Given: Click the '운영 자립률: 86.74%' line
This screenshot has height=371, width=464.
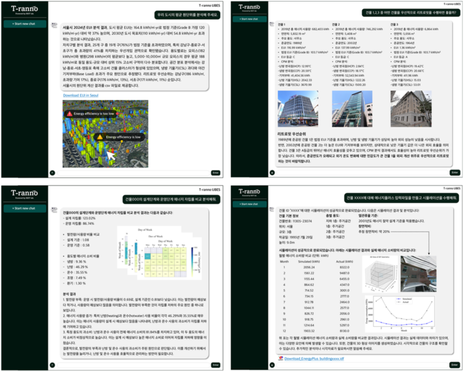Looking at the screenshot, I should pyautogui.click(x=78, y=224).
